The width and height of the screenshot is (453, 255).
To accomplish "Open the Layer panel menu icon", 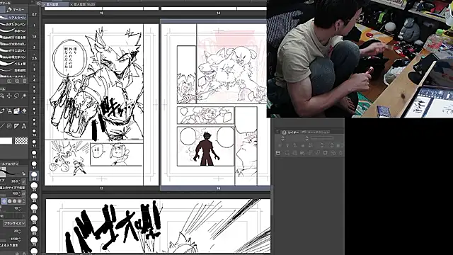I will coord(277,132).
